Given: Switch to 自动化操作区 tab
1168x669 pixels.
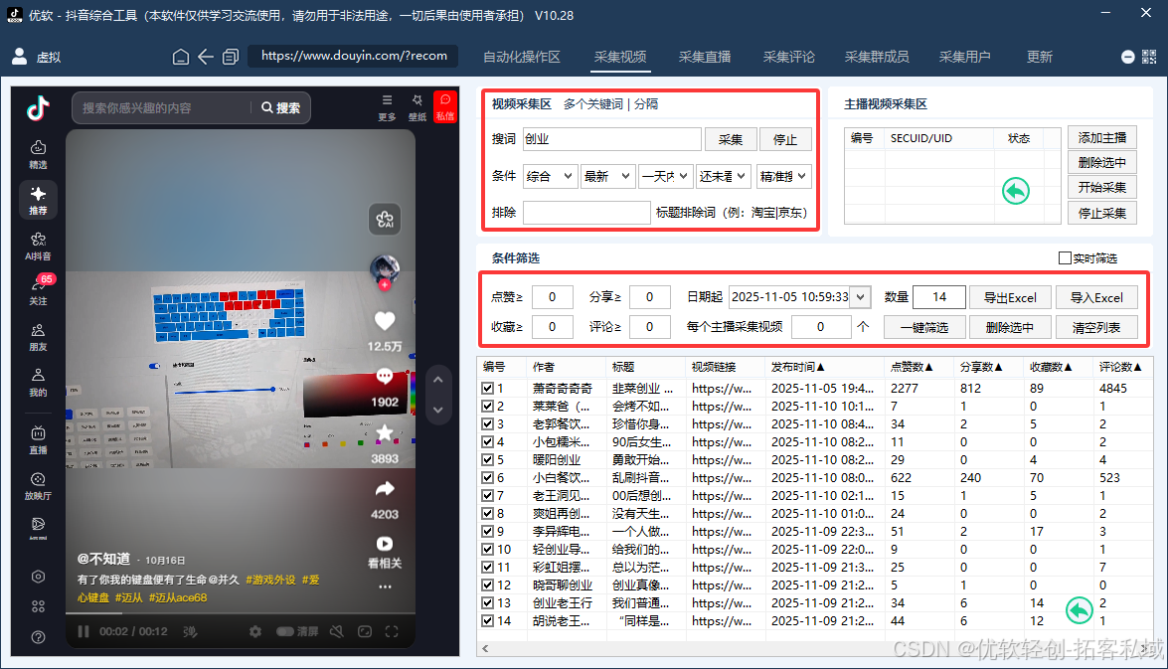Looking at the screenshot, I should 522,58.
